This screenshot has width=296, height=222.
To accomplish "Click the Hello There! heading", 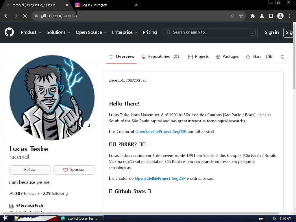I will [x=124, y=104].
